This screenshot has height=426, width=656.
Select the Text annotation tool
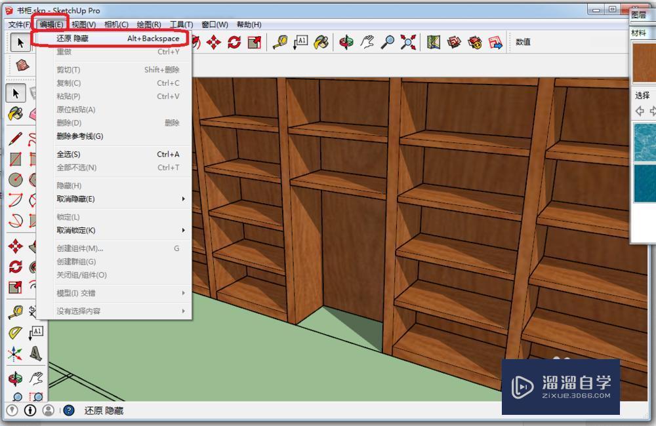302,41
